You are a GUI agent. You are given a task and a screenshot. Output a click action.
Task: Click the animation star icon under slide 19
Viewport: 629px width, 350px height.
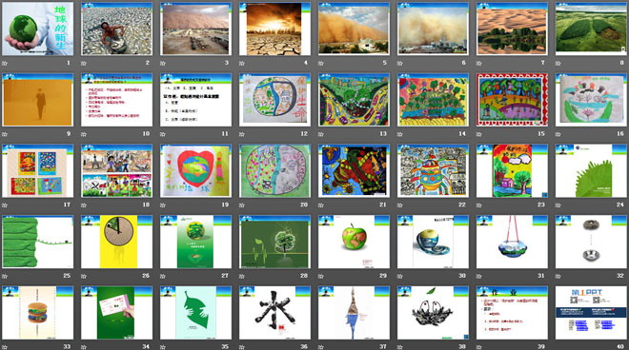pyautogui.click(x=163, y=205)
